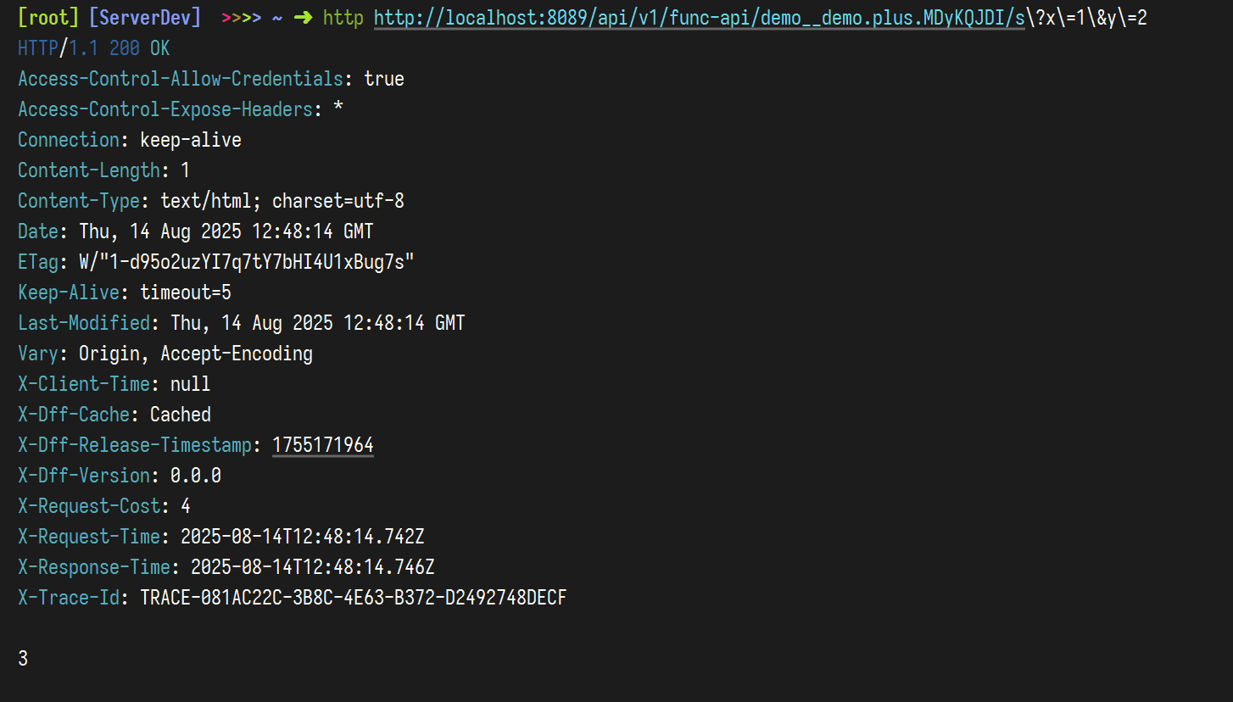Click the Keep-Alive timeout=5 value

pyautogui.click(x=186, y=292)
